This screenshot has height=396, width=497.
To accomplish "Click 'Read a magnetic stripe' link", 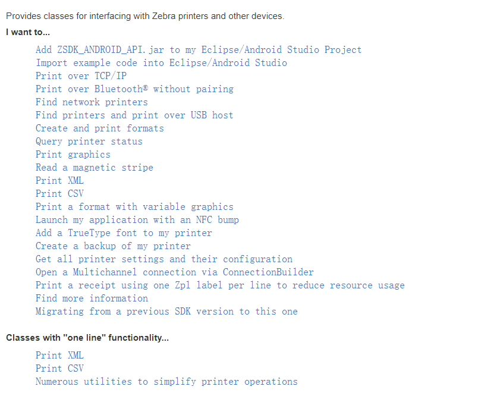I will click(x=94, y=168).
